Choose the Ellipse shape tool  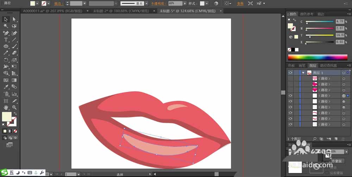coord(6,46)
